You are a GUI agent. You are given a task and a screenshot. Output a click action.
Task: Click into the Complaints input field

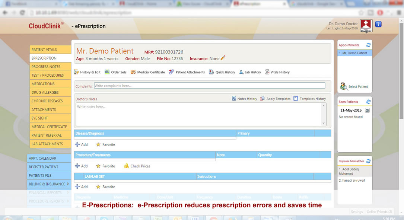click(x=209, y=86)
